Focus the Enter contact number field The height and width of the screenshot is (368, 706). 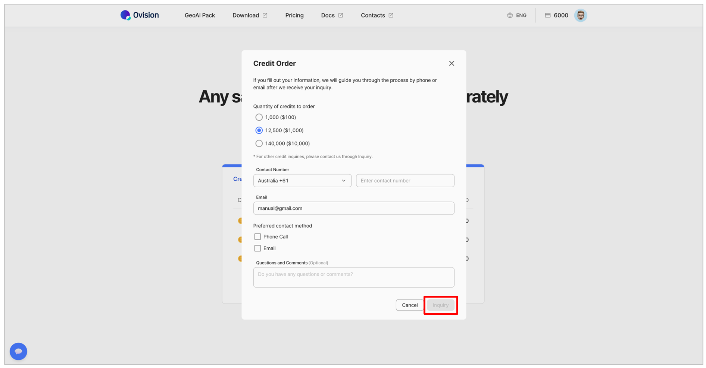[x=405, y=181]
